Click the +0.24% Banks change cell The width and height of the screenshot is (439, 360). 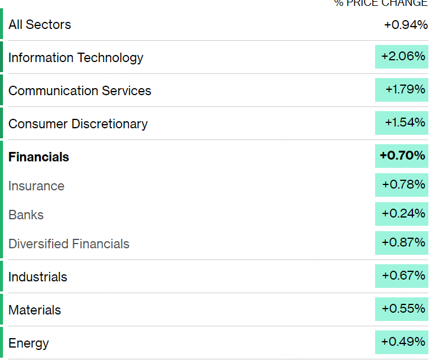pos(402,214)
